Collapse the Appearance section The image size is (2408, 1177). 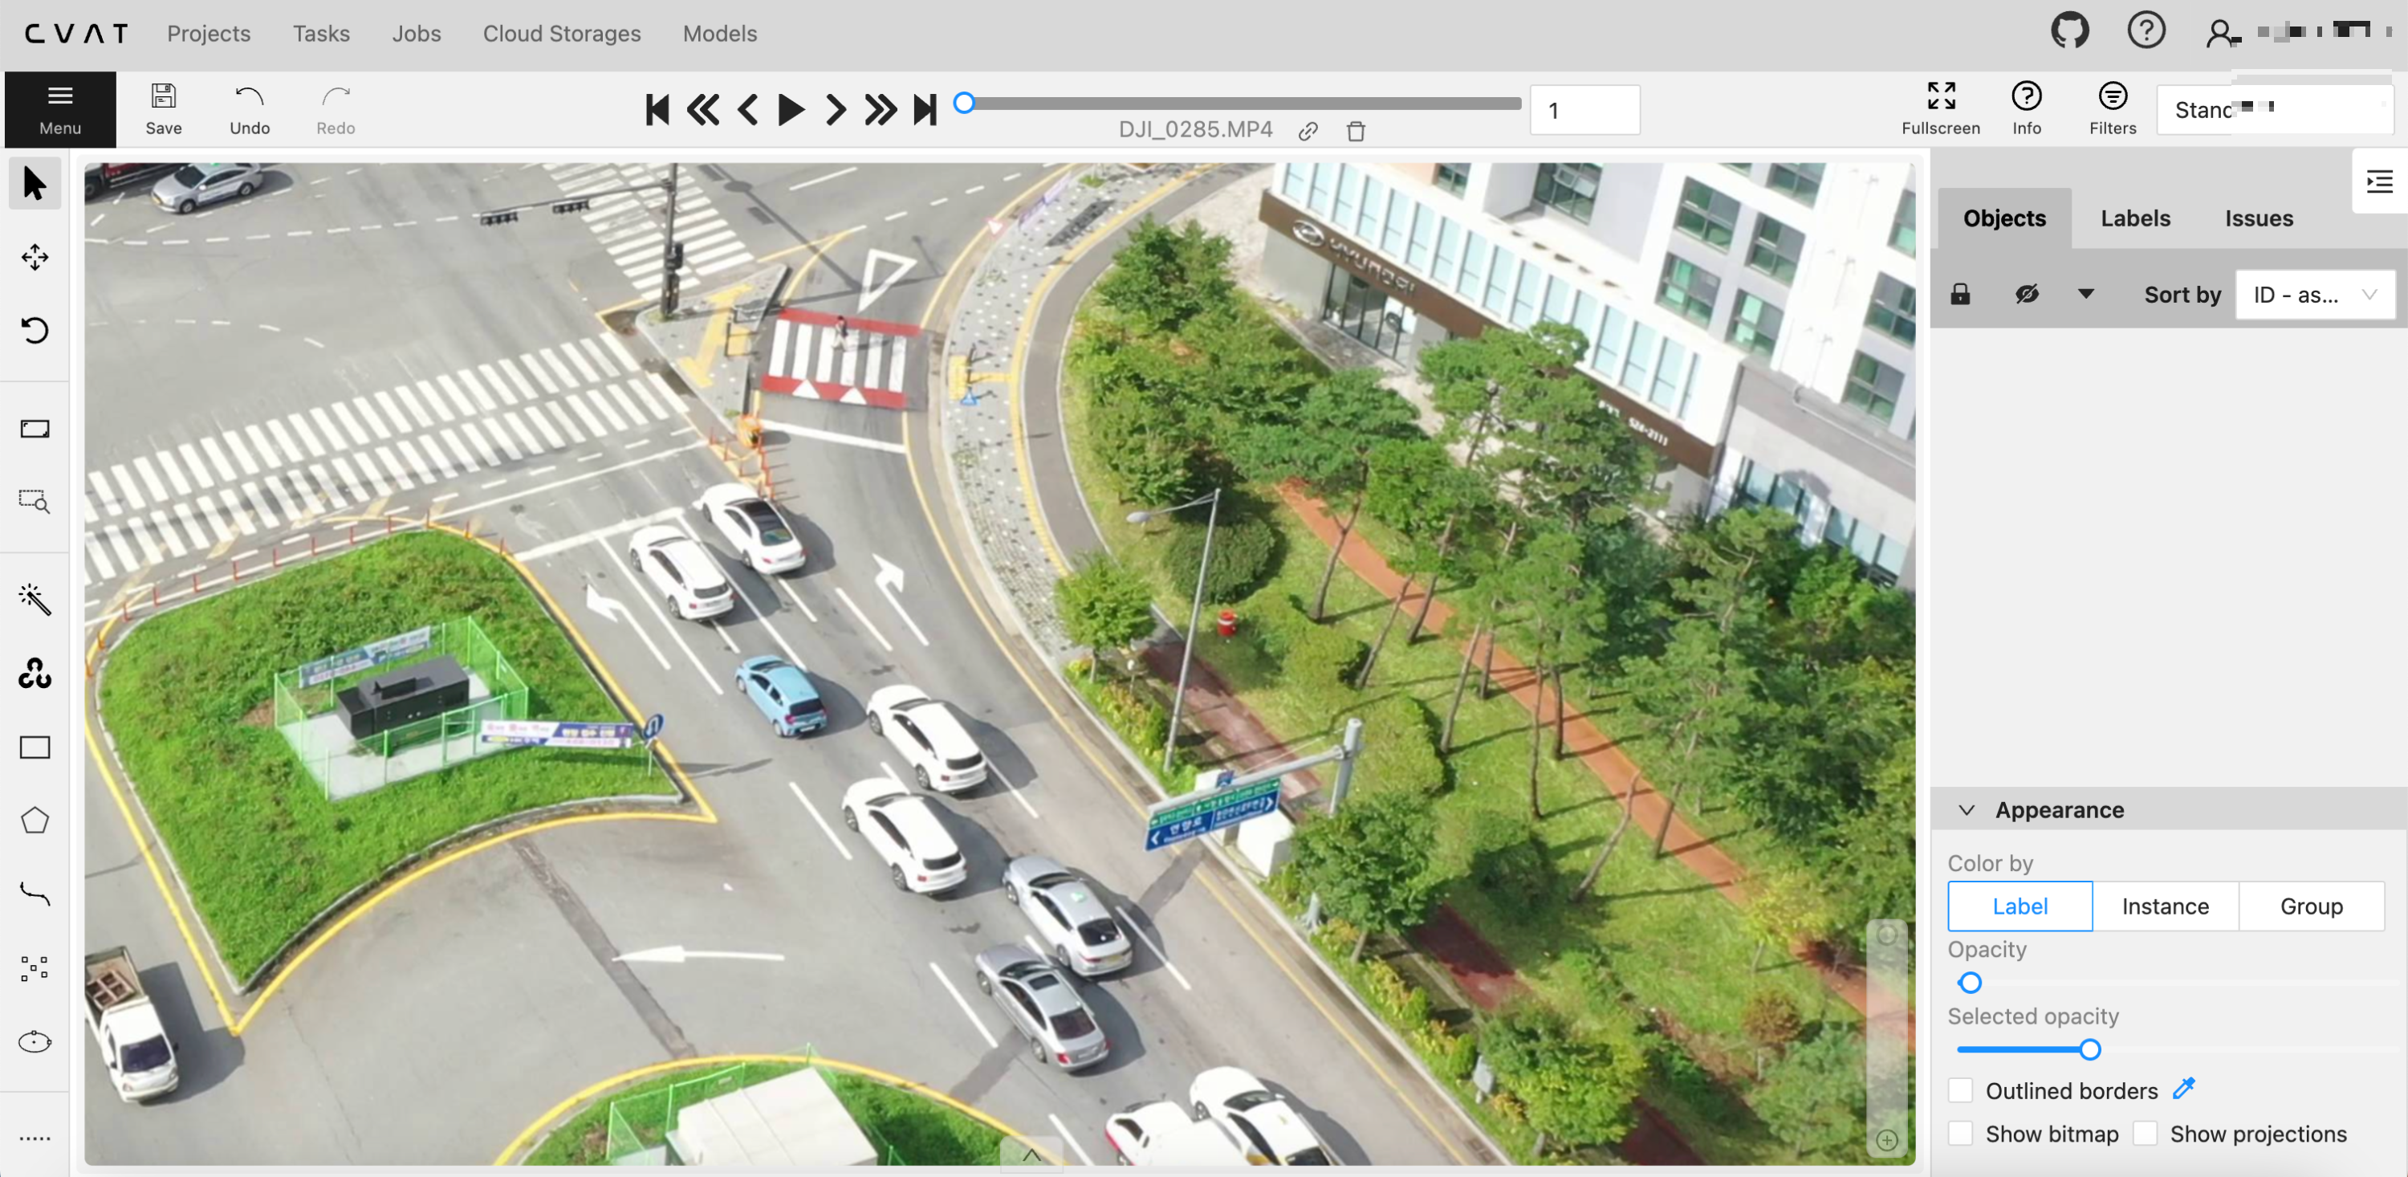[1967, 809]
